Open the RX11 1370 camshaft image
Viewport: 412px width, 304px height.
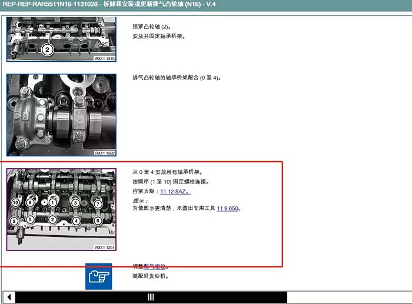tap(61, 39)
